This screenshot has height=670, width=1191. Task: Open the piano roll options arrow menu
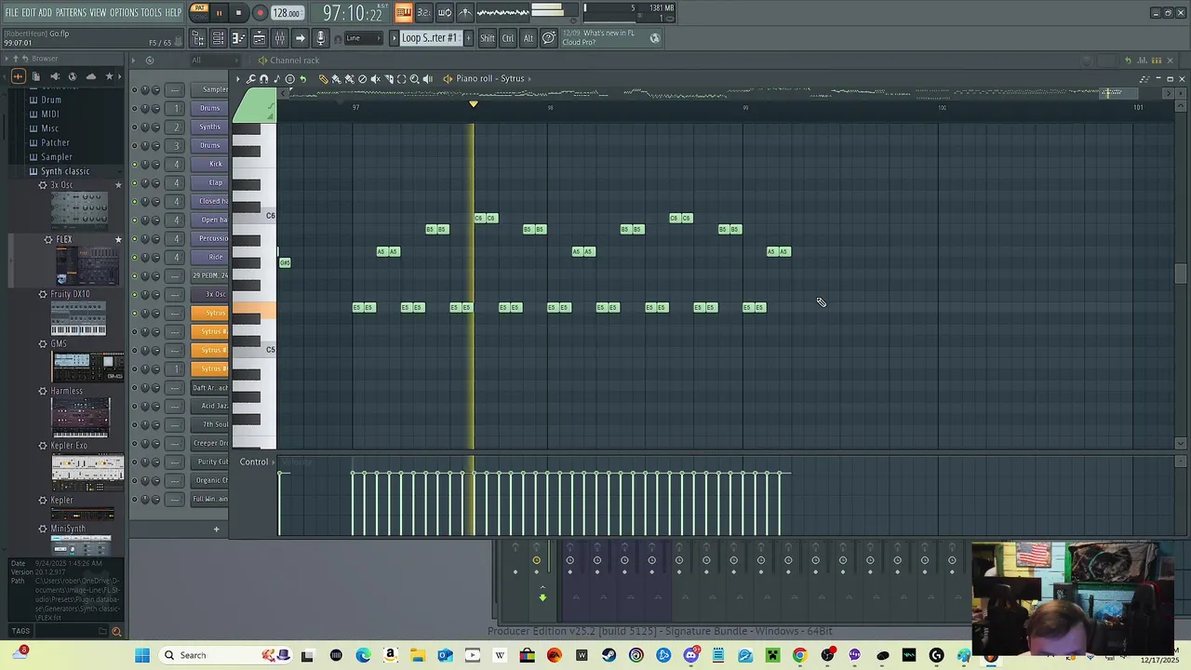238,78
